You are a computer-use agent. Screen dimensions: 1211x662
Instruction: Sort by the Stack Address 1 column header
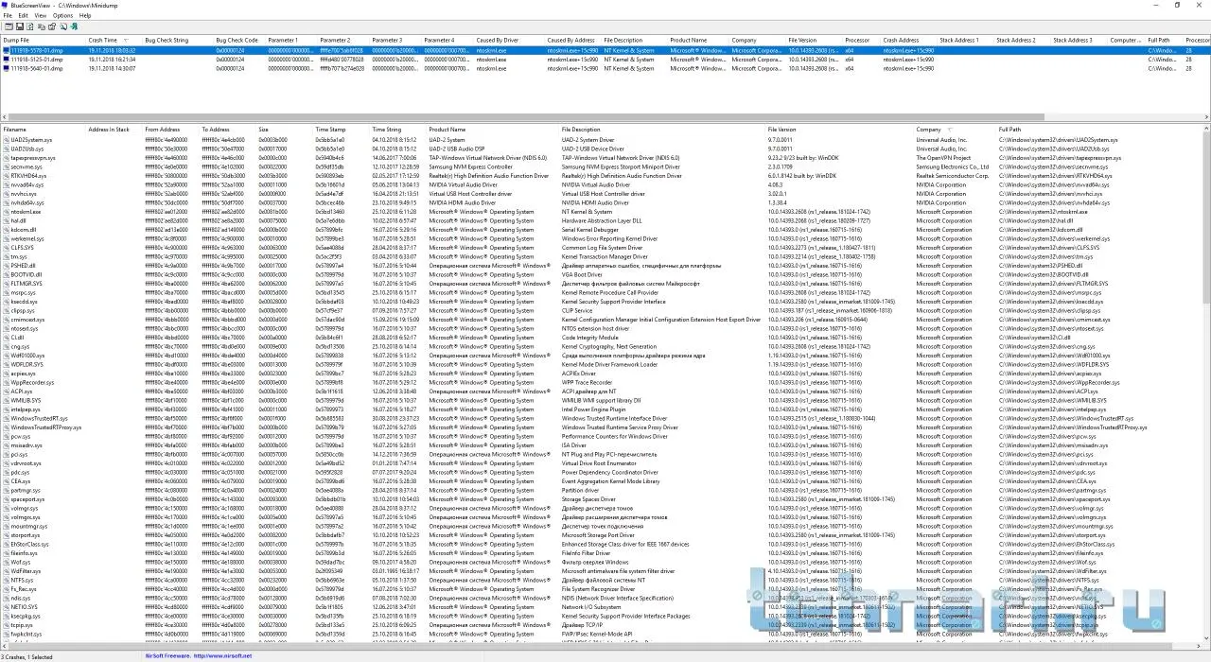pyautogui.click(x=965, y=41)
